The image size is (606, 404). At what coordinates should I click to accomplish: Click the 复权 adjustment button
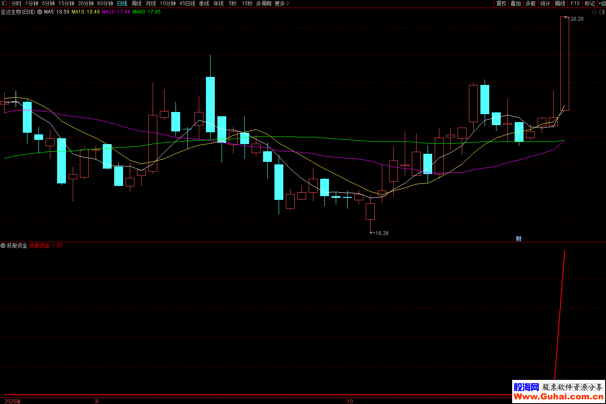tap(501, 3)
